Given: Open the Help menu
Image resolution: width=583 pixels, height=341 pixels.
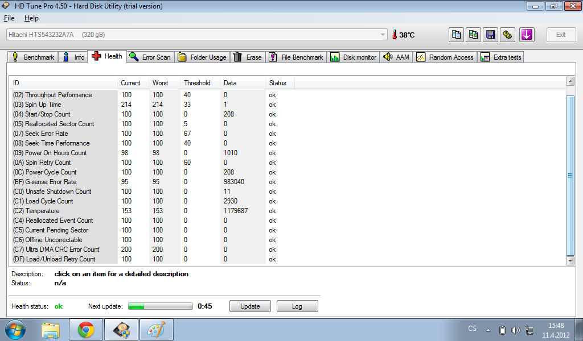Looking at the screenshot, I should [31, 18].
